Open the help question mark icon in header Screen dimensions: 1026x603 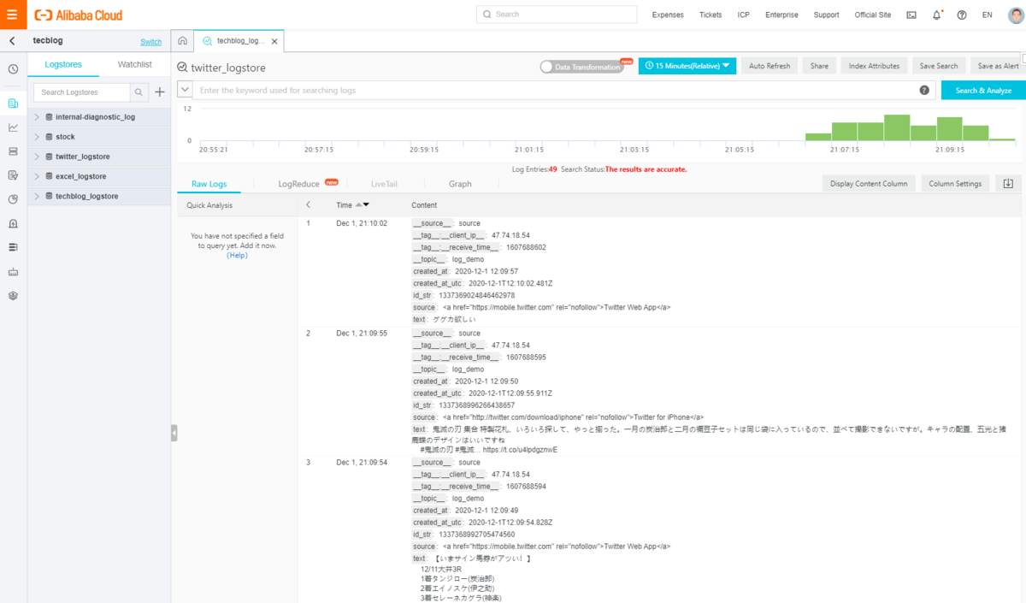click(x=962, y=15)
